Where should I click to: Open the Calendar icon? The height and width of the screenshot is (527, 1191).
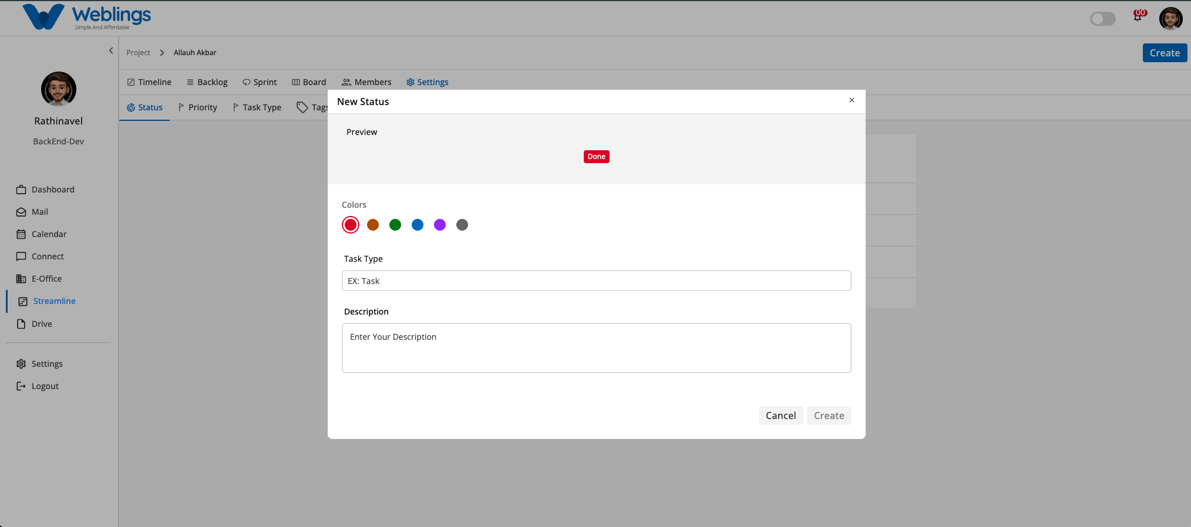coord(21,234)
